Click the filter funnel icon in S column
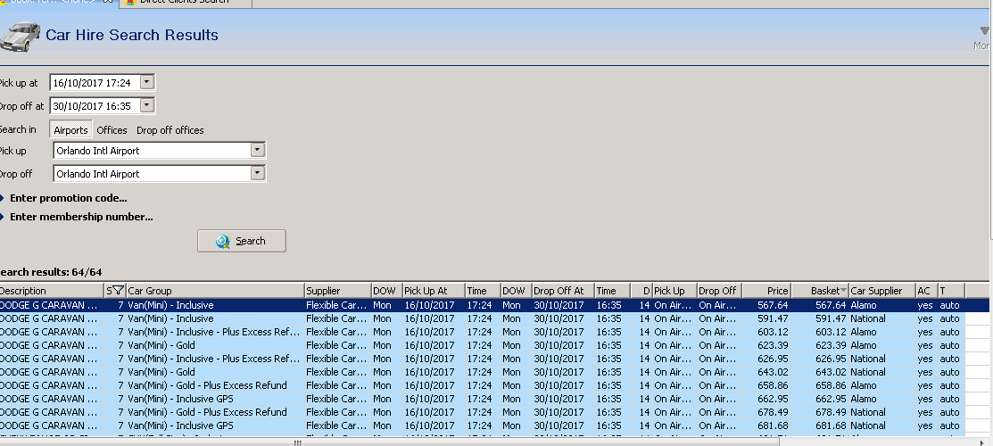The image size is (993, 446). pos(118,290)
